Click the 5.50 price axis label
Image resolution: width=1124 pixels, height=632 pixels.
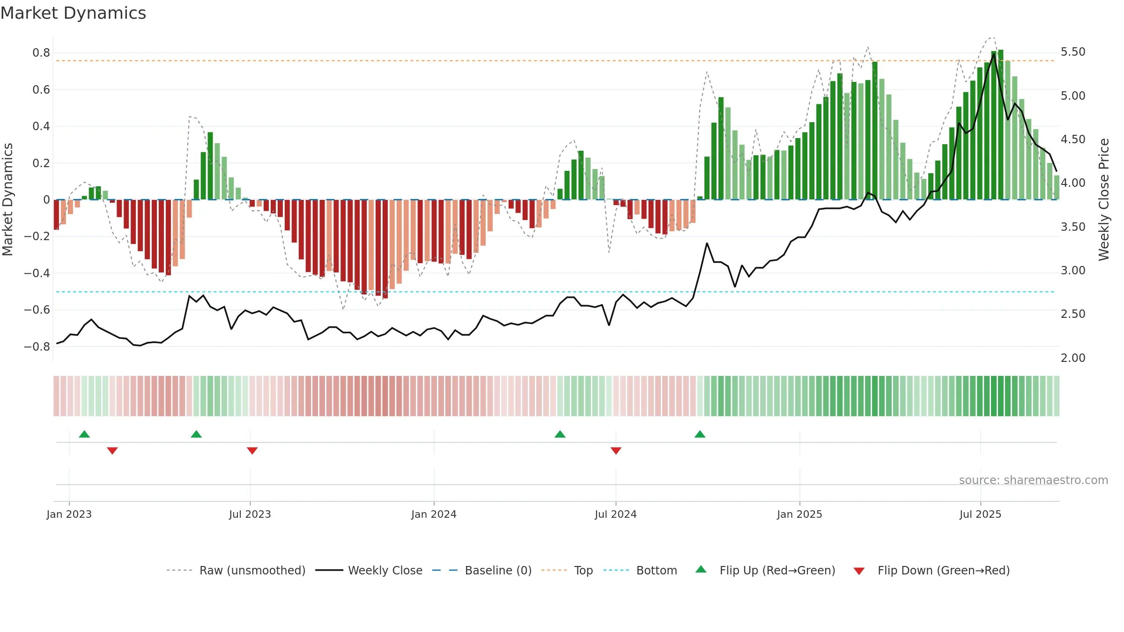click(1073, 51)
